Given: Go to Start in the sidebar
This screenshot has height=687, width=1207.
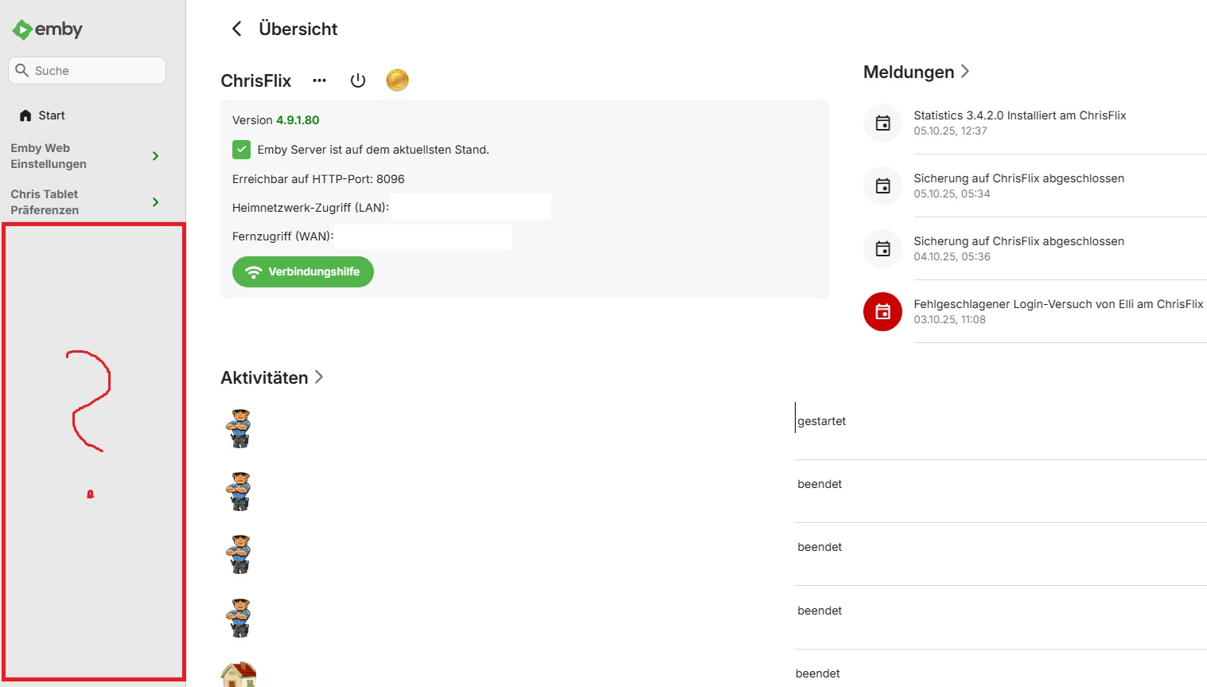Looking at the screenshot, I should (x=52, y=115).
